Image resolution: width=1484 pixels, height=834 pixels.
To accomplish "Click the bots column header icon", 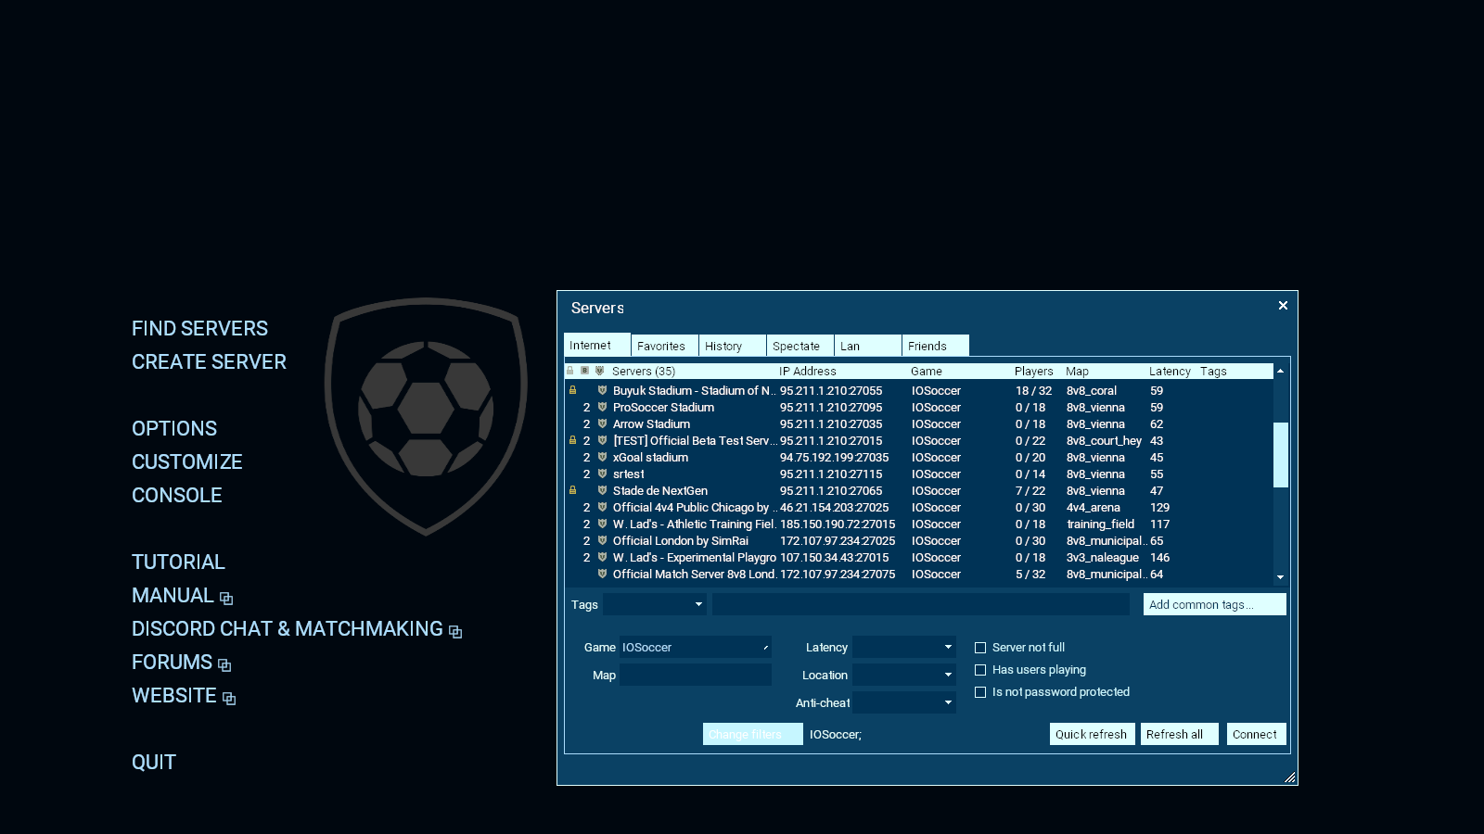I will click(x=585, y=371).
